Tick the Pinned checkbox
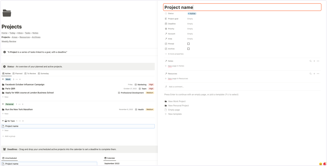Image resolution: width=327 pixels, height=166 pixels. pyautogui.click(x=188, y=44)
